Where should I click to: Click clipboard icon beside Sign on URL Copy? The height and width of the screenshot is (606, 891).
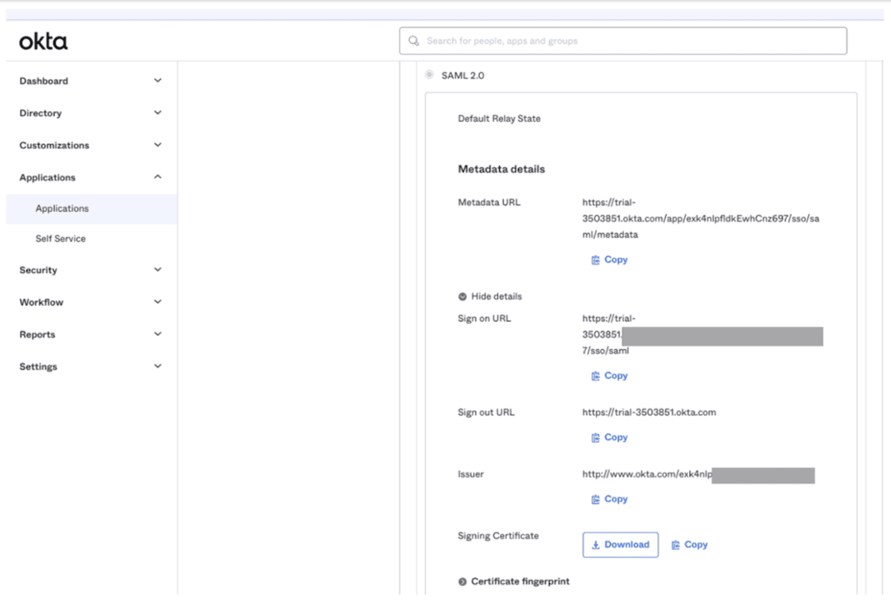point(596,376)
